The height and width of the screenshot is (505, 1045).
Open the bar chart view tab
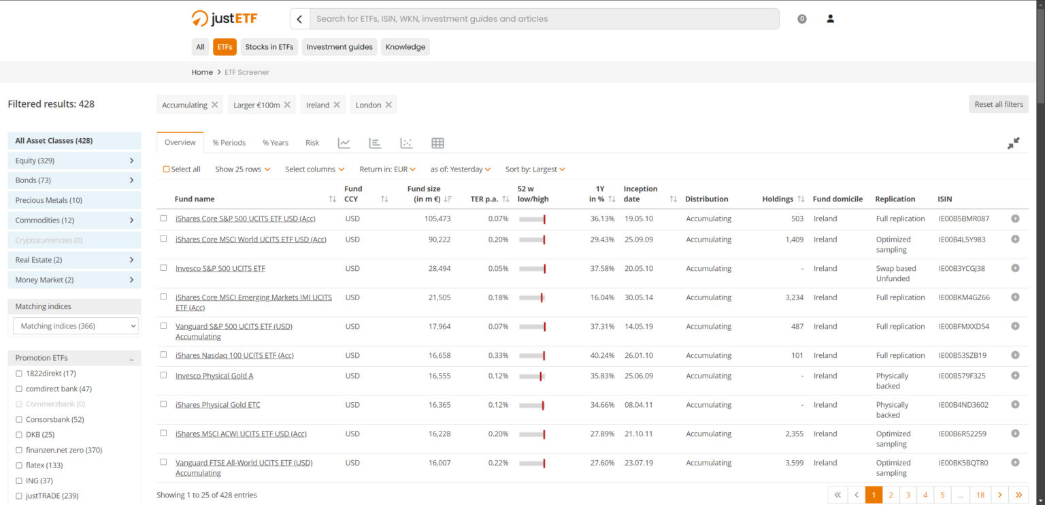click(x=375, y=143)
